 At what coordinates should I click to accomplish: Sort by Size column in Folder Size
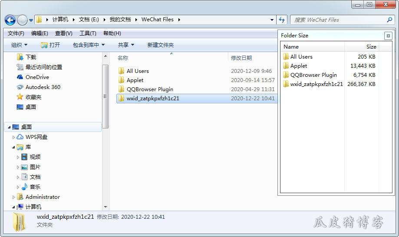tap(362, 47)
